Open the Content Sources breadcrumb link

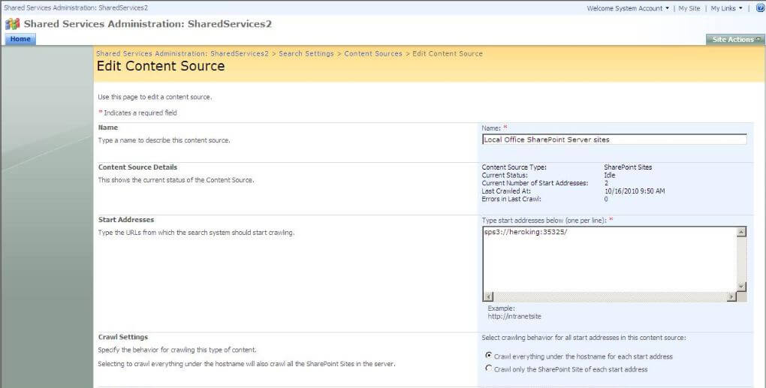[373, 54]
